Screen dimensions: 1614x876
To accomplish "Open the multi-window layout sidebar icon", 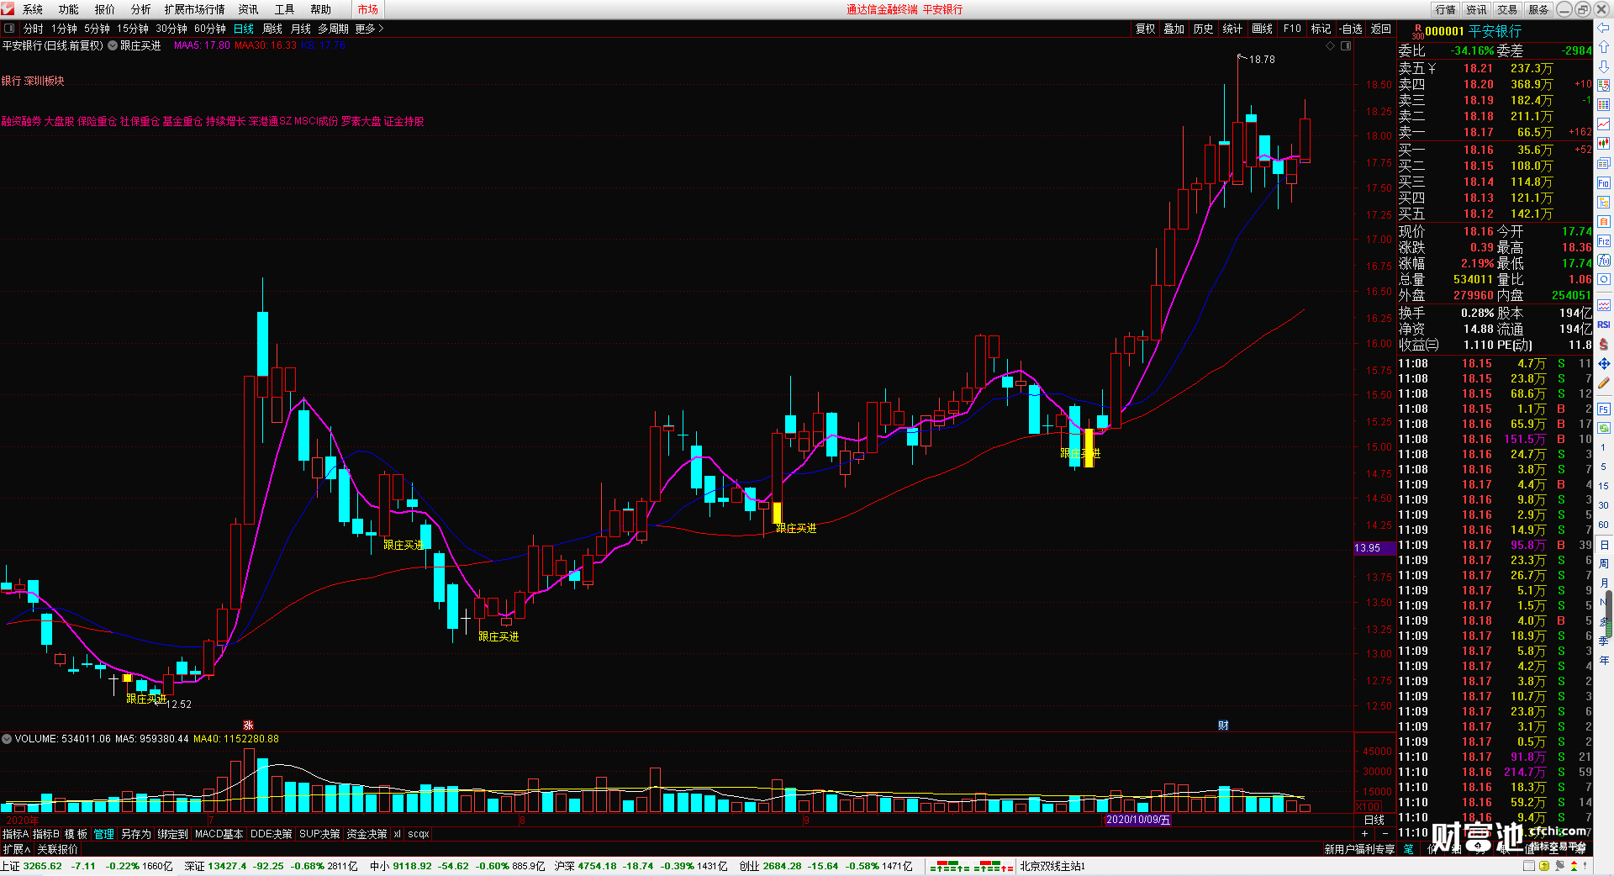I will (x=1604, y=163).
